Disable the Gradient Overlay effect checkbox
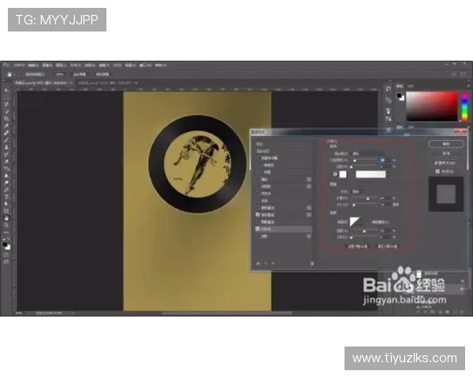The image size is (473, 378). [258, 215]
